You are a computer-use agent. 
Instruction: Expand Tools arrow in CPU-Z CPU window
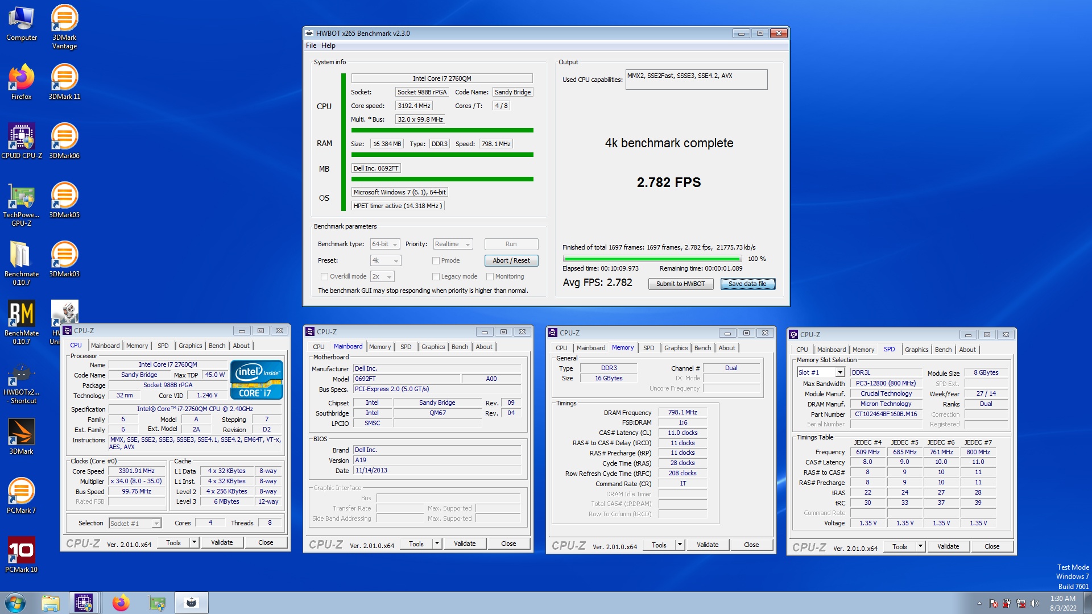[x=194, y=542]
